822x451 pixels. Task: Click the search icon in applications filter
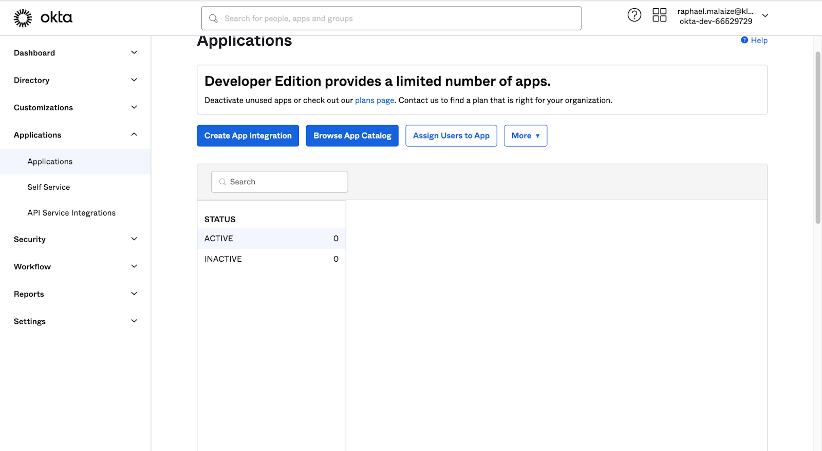222,182
